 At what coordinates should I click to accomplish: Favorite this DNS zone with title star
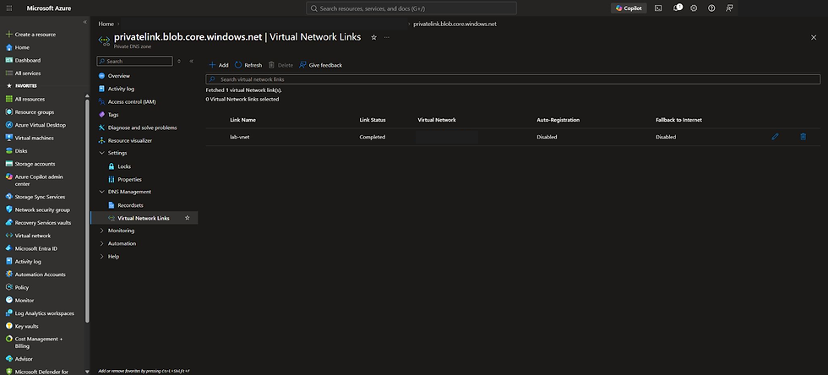pyautogui.click(x=373, y=37)
